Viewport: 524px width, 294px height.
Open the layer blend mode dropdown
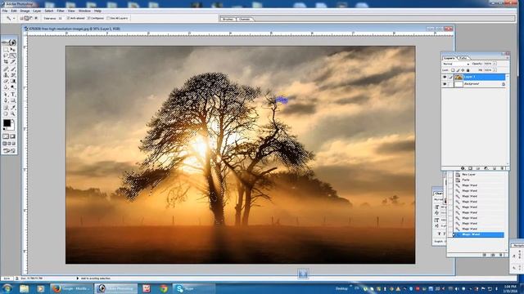456,64
